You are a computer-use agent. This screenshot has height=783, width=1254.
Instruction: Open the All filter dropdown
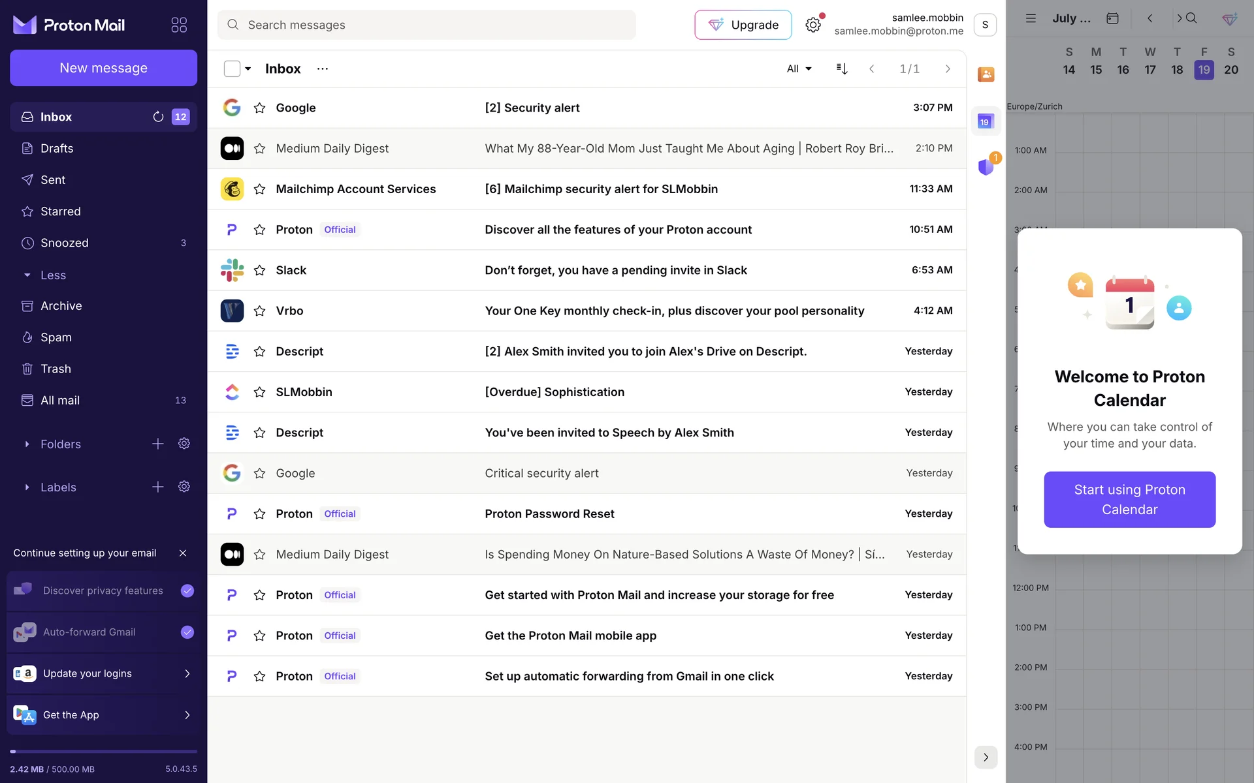(x=799, y=69)
